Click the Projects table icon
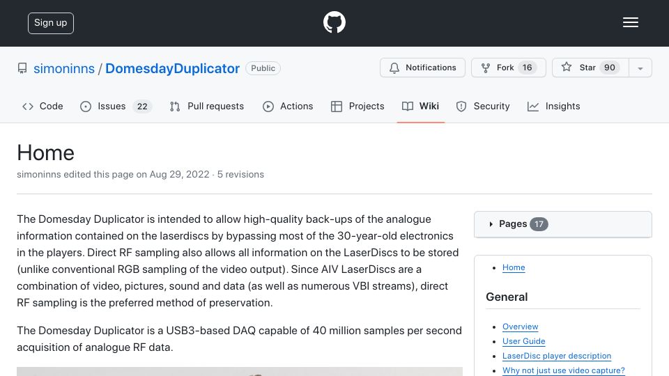Screen dimensions: 669x376 pos(336,106)
